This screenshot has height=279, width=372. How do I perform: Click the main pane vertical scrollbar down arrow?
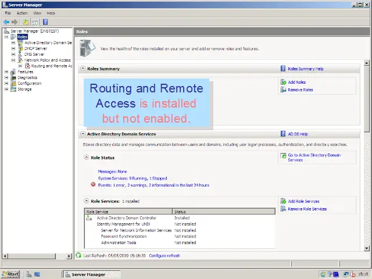pyautogui.click(x=367, y=248)
